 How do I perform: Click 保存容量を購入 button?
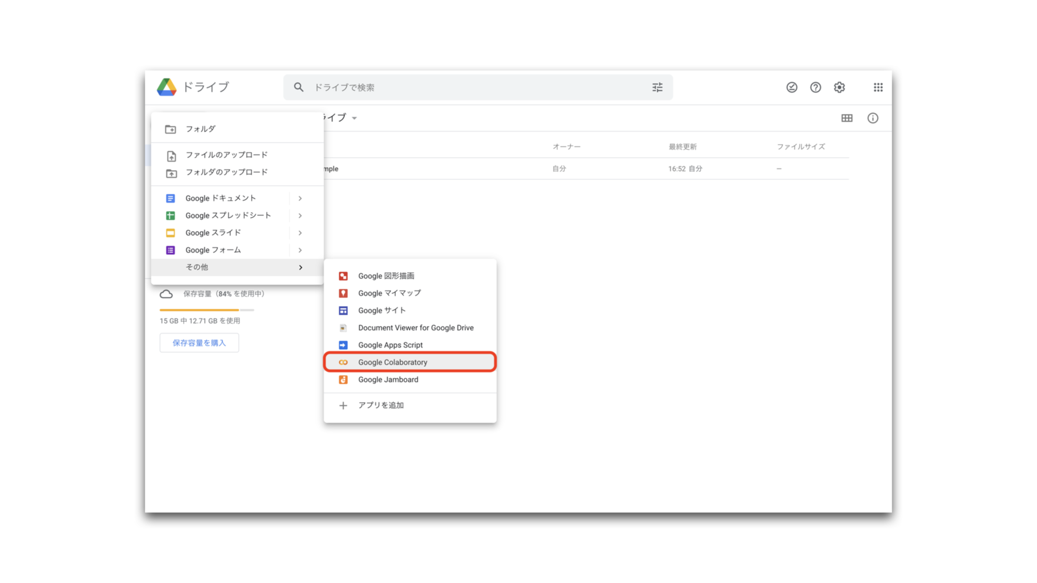[x=199, y=343]
